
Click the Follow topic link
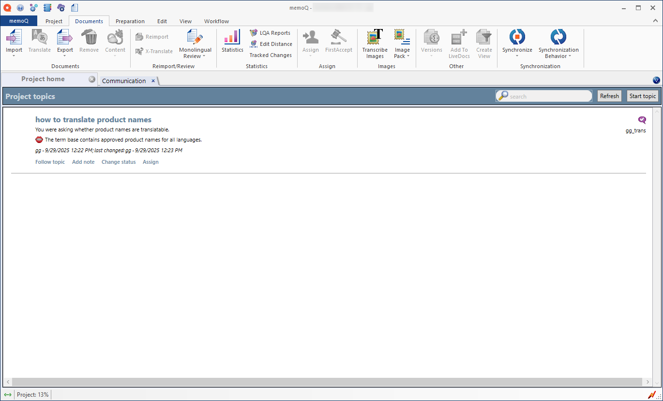pyautogui.click(x=50, y=162)
